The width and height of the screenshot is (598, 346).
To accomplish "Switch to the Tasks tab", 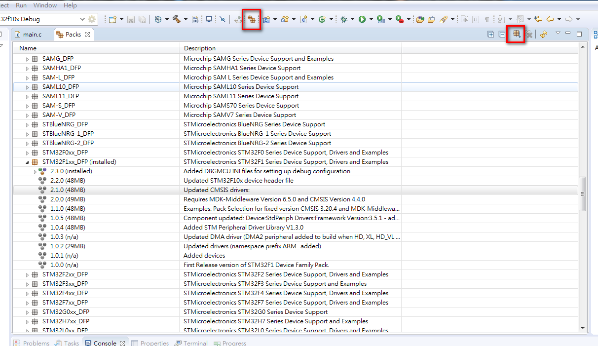I will (67, 343).
